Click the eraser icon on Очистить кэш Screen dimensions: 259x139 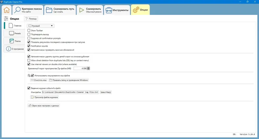32,80
